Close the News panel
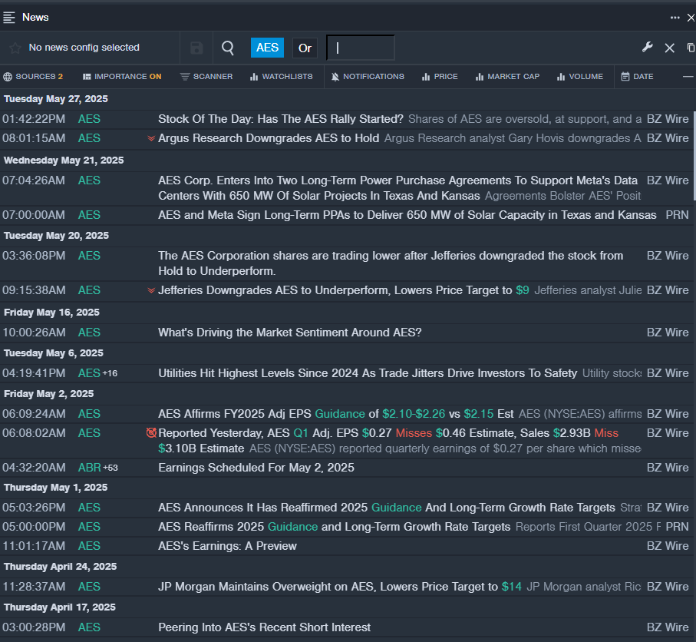Image resolution: width=696 pixels, height=642 pixels. [x=691, y=18]
